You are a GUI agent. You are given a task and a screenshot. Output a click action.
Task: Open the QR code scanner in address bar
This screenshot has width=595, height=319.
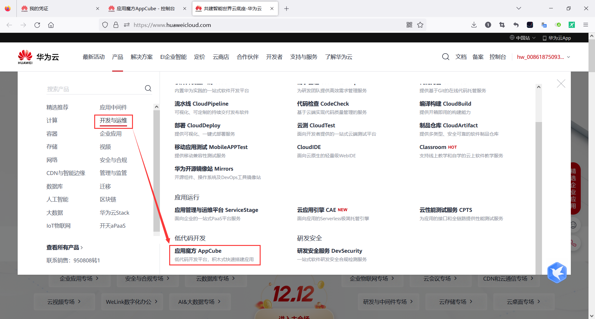click(409, 25)
